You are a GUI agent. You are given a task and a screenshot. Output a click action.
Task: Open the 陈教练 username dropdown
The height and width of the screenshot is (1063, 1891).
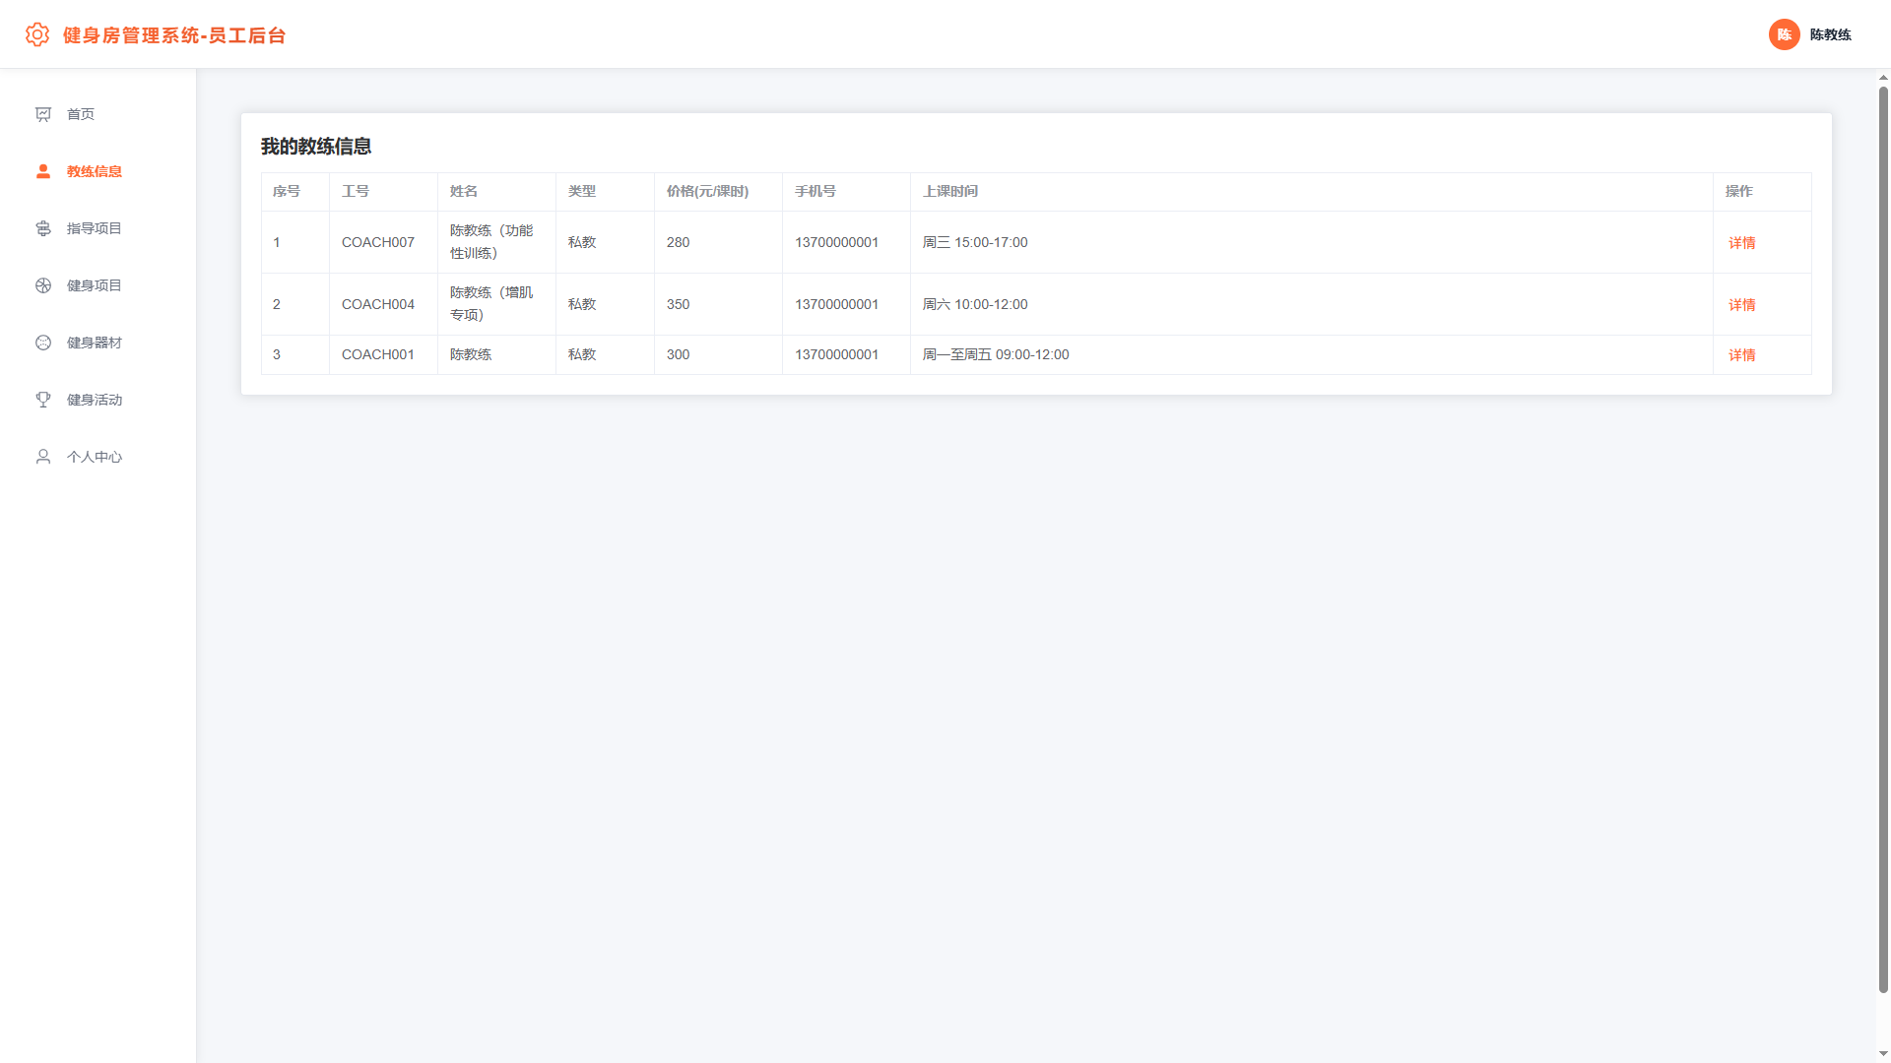click(1830, 34)
